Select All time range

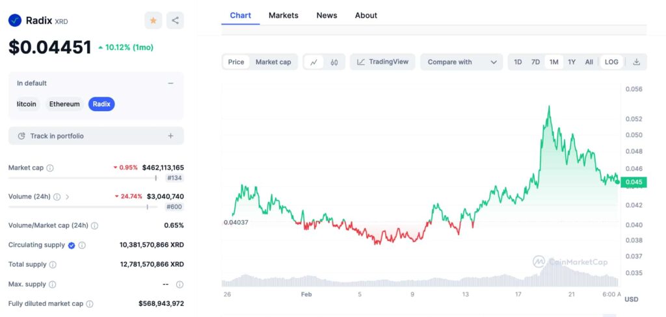coord(589,62)
